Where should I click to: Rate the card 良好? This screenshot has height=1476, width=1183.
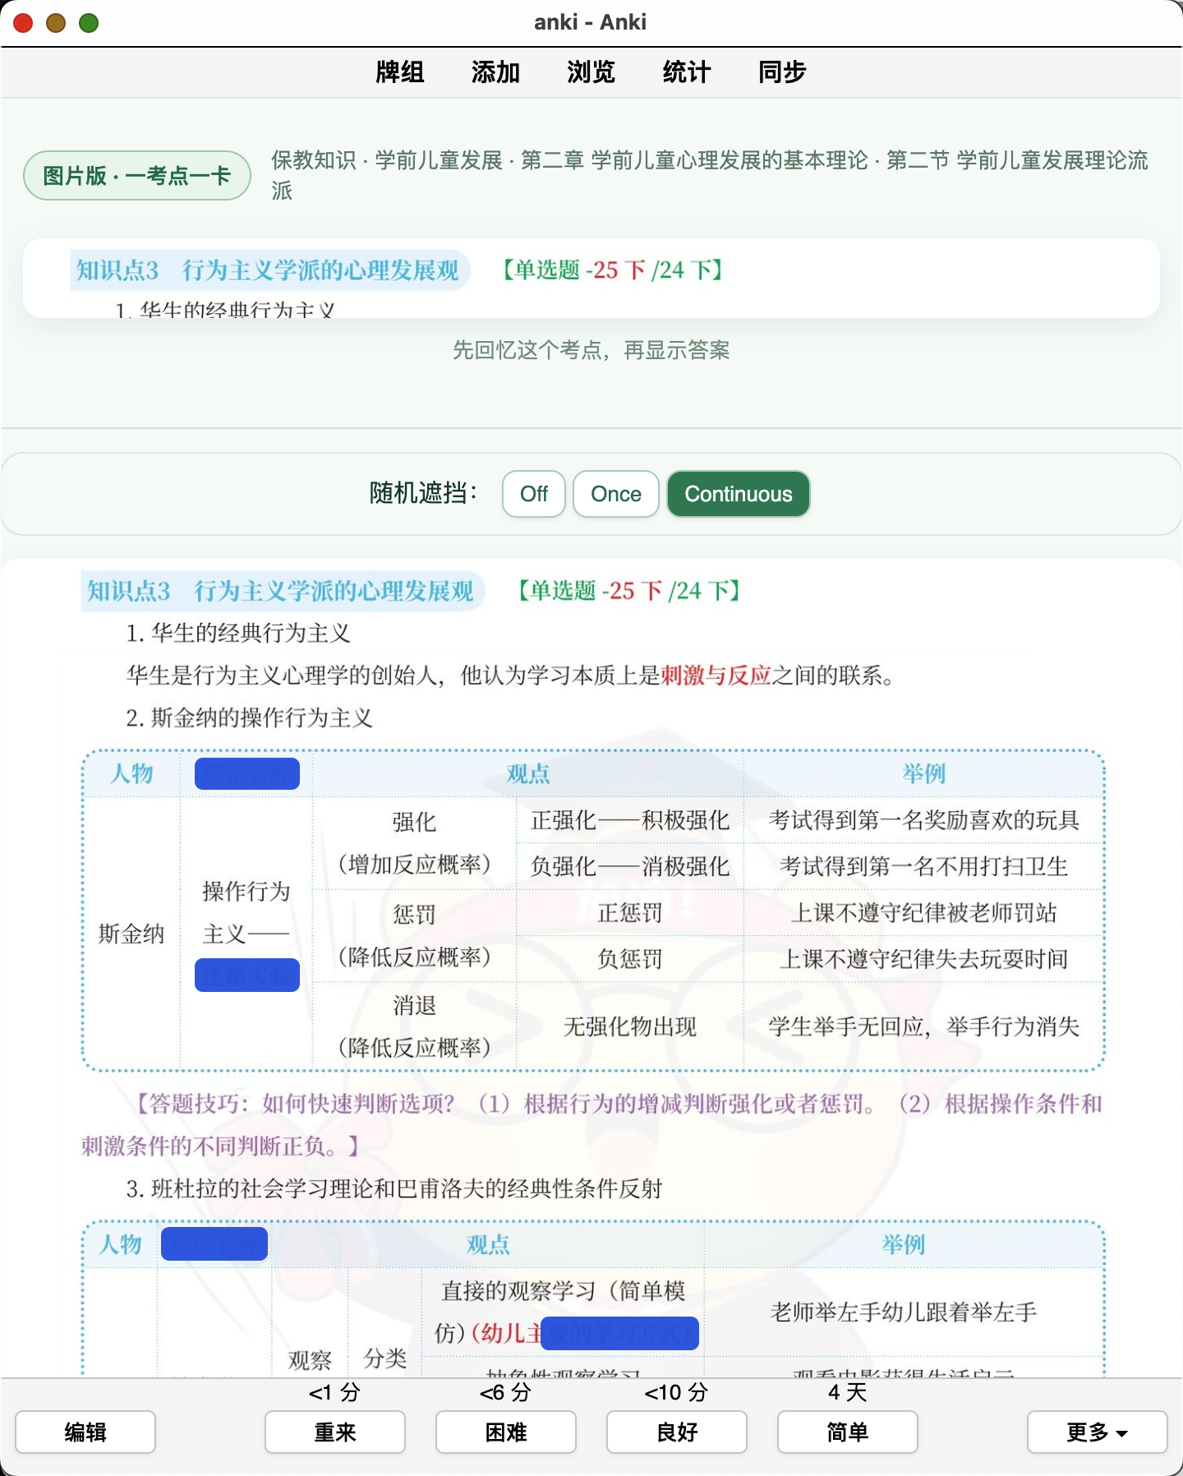tap(677, 1432)
